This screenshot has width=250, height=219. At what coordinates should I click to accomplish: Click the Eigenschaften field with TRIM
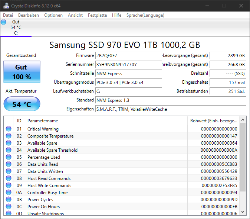[x=171, y=109]
